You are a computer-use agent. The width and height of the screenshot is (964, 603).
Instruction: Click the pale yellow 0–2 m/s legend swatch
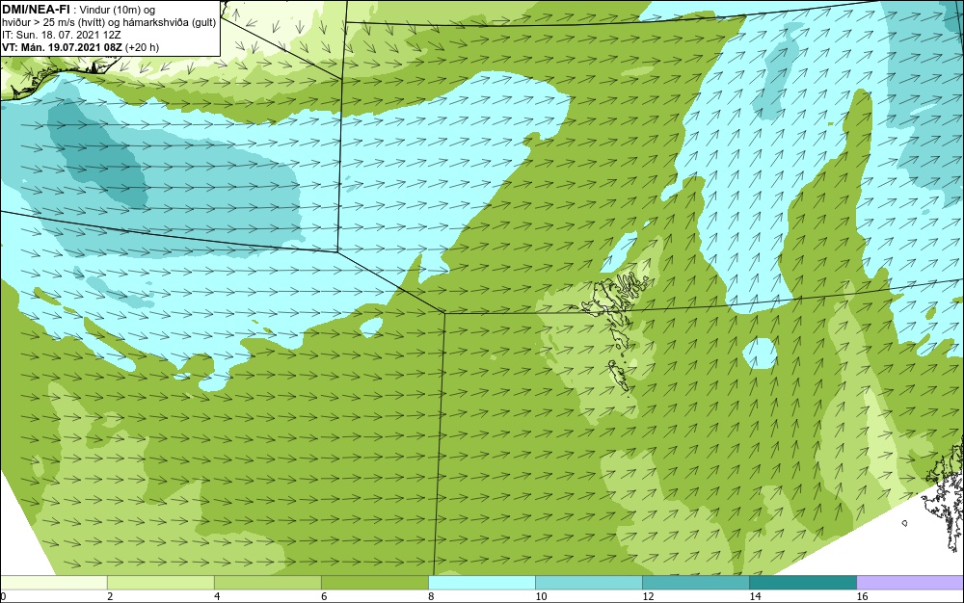[53, 582]
